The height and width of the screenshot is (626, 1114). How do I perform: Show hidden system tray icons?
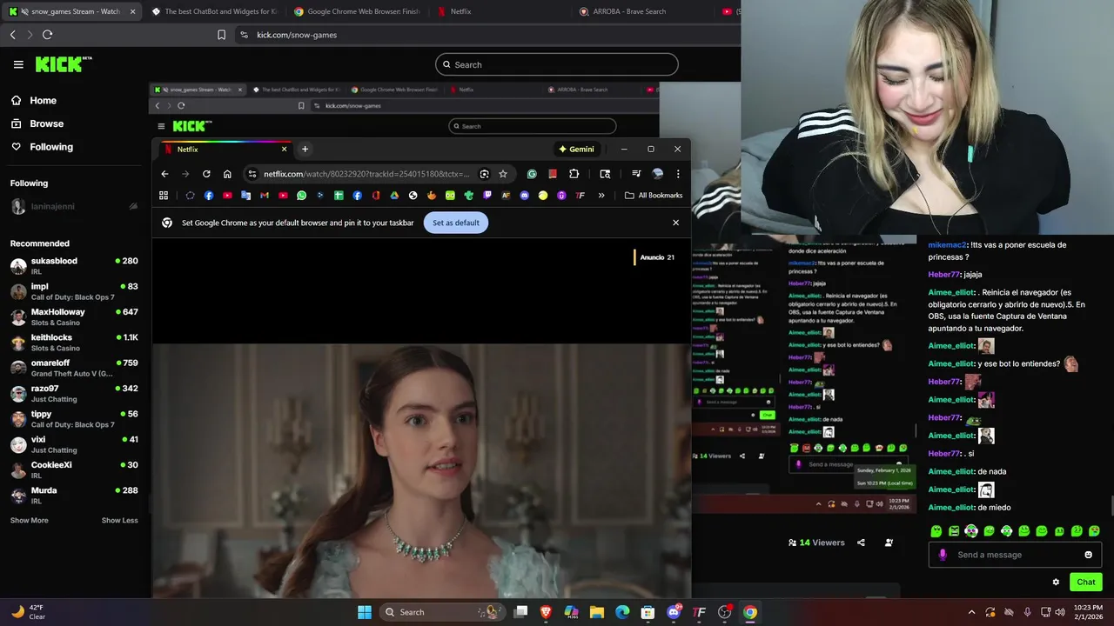(972, 612)
